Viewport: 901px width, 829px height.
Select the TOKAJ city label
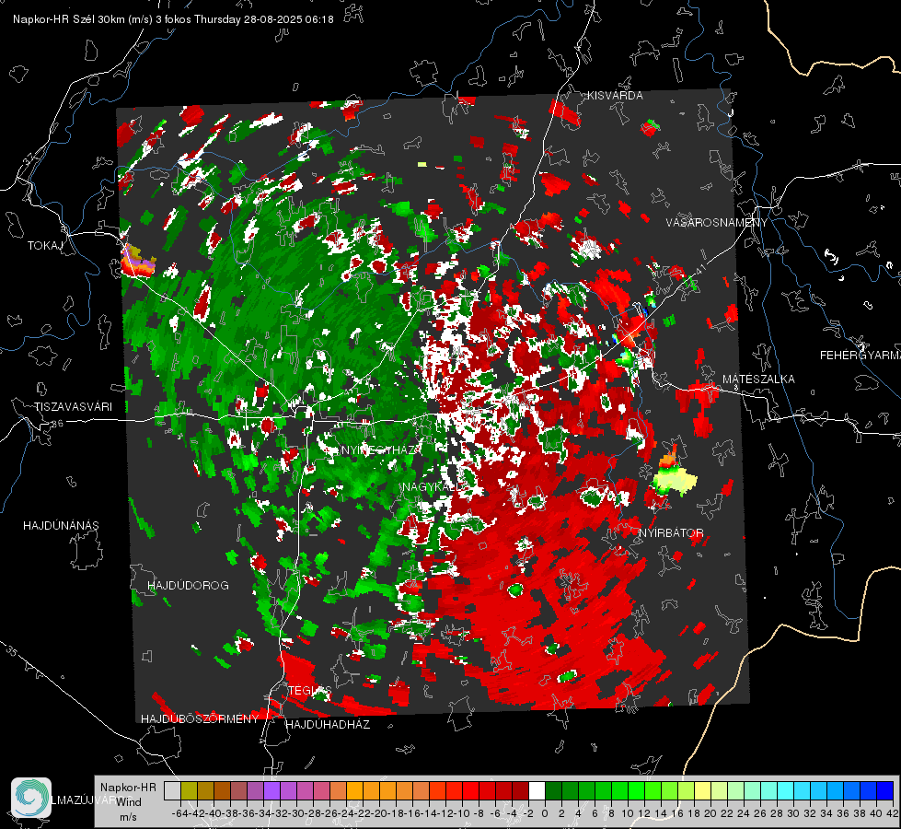tap(45, 246)
